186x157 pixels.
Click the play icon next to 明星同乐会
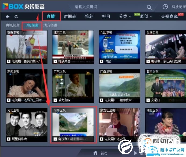point(9,139)
